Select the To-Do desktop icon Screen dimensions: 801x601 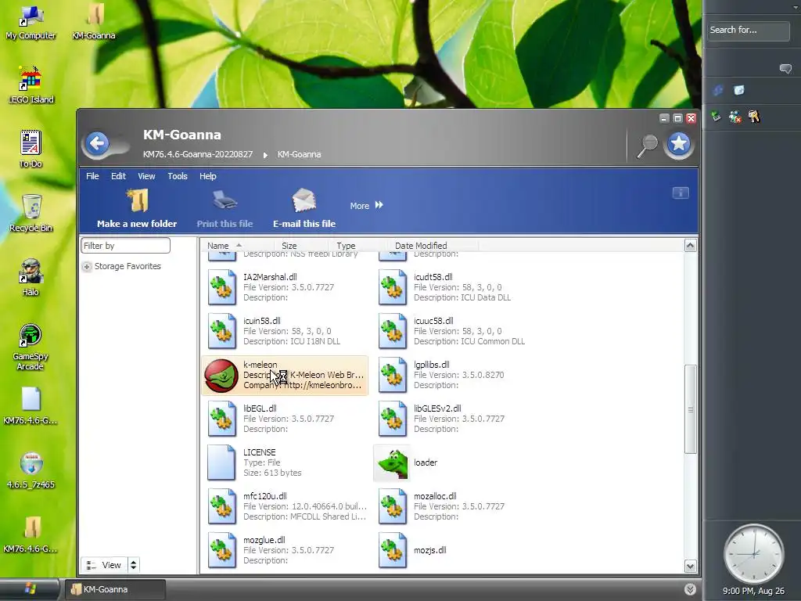pyautogui.click(x=31, y=149)
